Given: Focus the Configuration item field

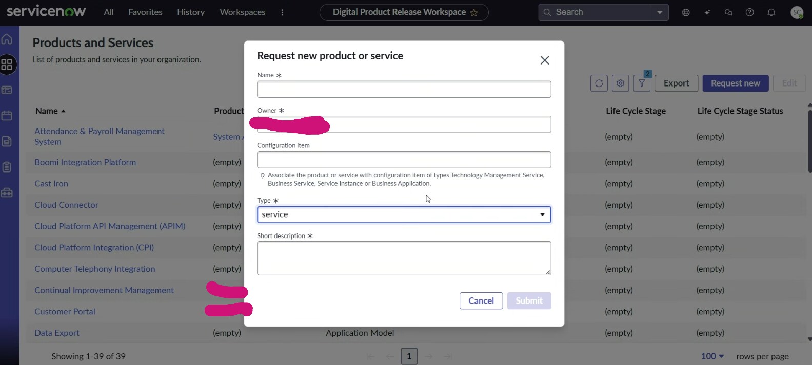Looking at the screenshot, I should [x=404, y=160].
